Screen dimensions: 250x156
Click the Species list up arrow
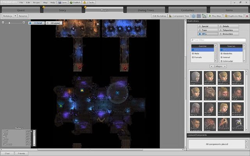(x=244, y=46)
